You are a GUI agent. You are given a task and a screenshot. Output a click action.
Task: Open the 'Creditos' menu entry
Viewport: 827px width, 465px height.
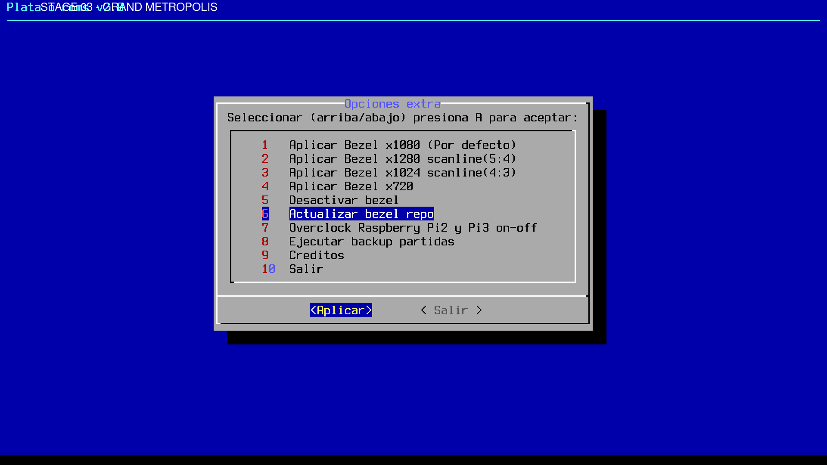[x=317, y=255]
